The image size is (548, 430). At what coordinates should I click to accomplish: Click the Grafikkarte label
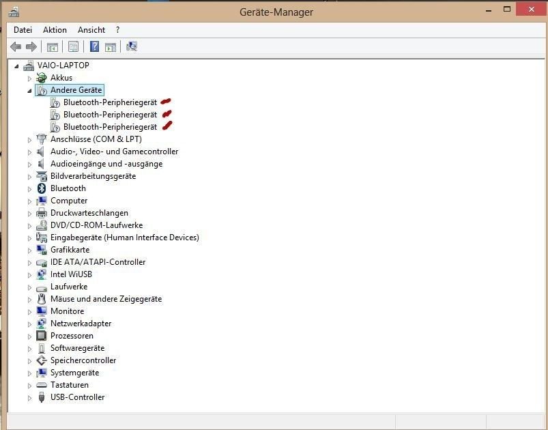tap(70, 250)
